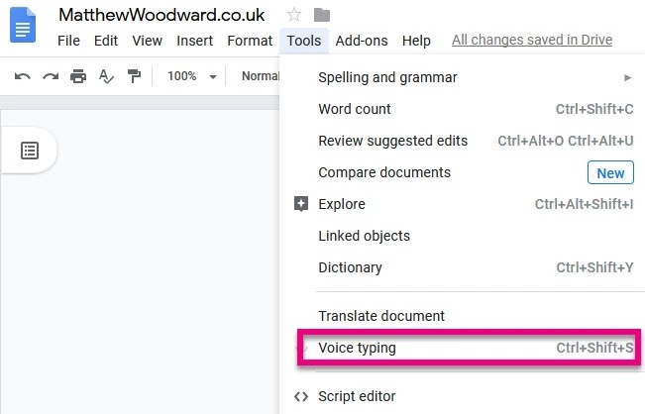This screenshot has height=414, width=645.
Task: Close the open Tools menu
Action: pyautogui.click(x=304, y=41)
